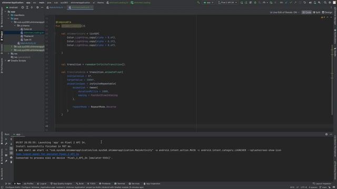Click the Print icon in Run console
The width and height of the screenshot is (337, 189).
point(11,157)
